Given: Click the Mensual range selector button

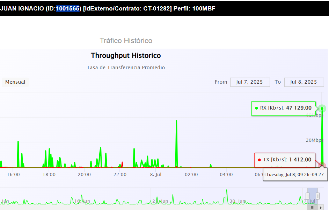Looking at the screenshot, I should (x=15, y=82).
